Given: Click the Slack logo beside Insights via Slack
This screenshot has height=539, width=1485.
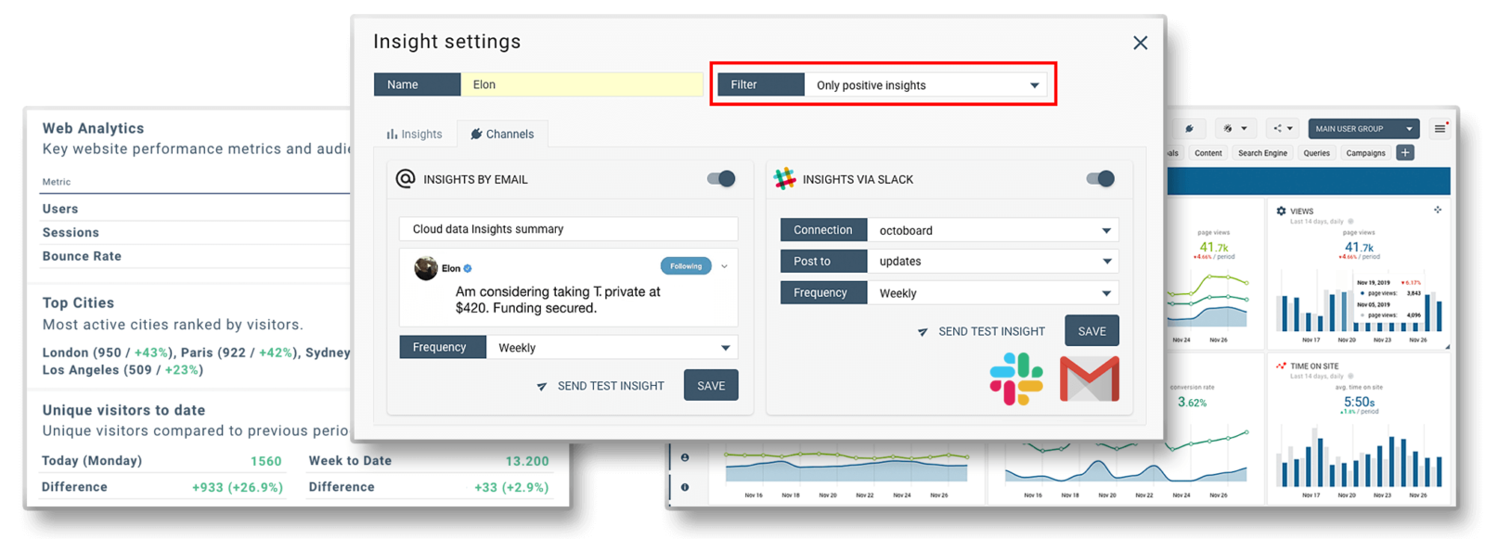Looking at the screenshot, I should click(784, 179).
